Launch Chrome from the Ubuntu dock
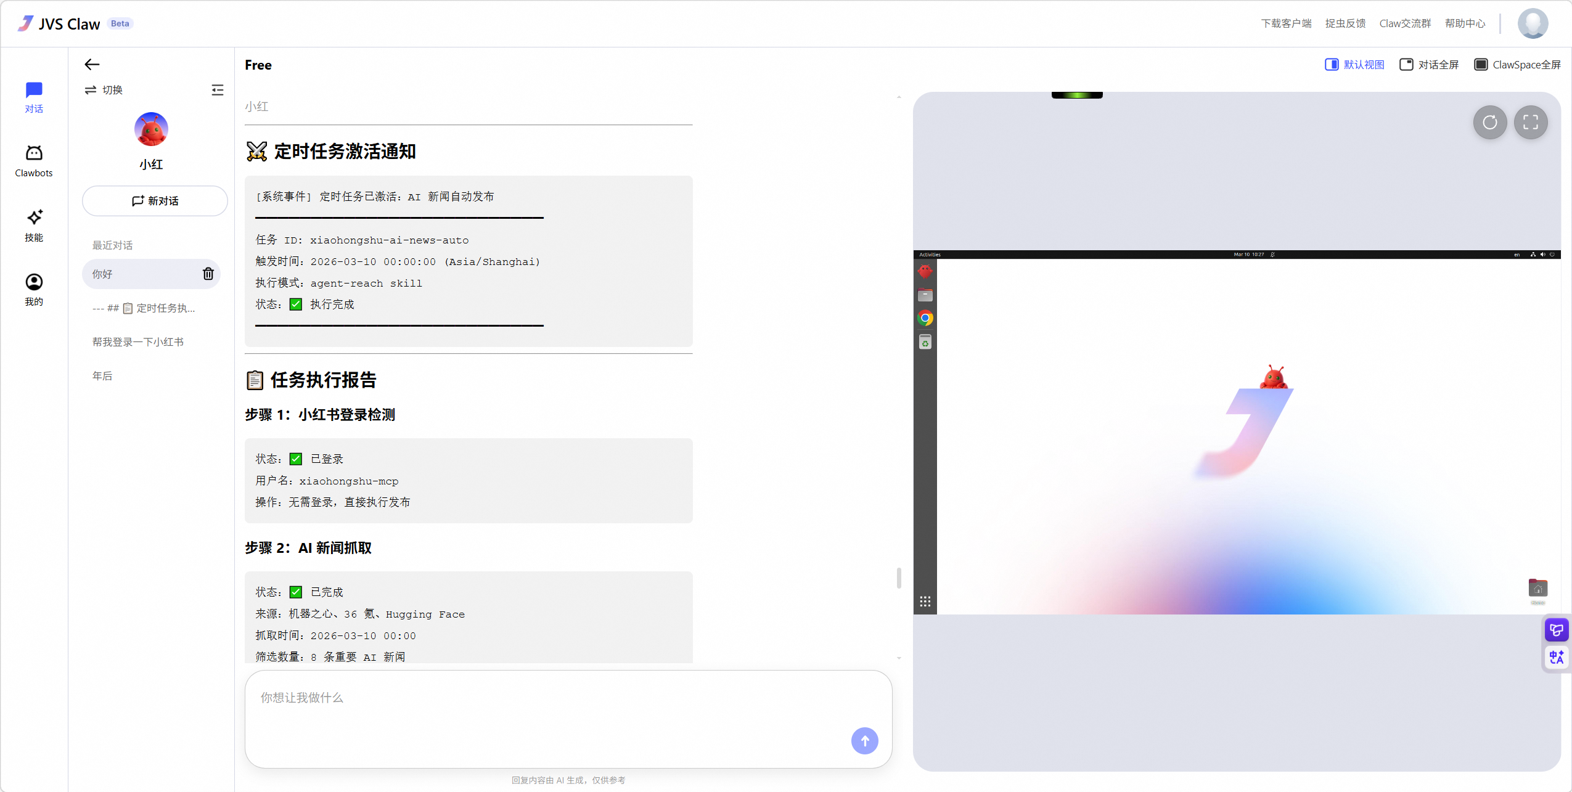 [925, 318]
